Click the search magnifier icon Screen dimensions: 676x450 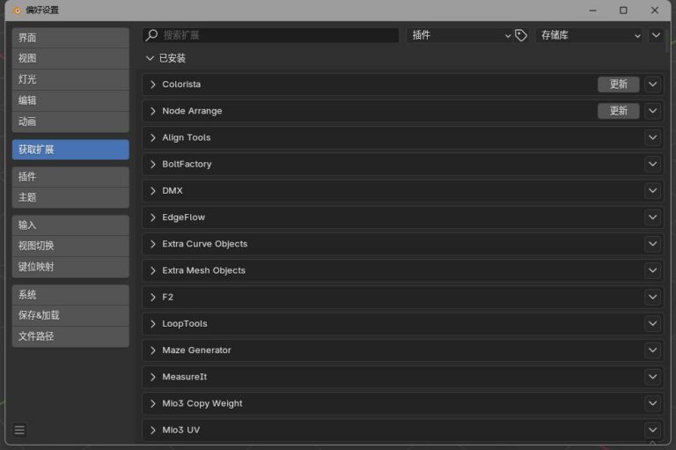(x=151, y=35)
